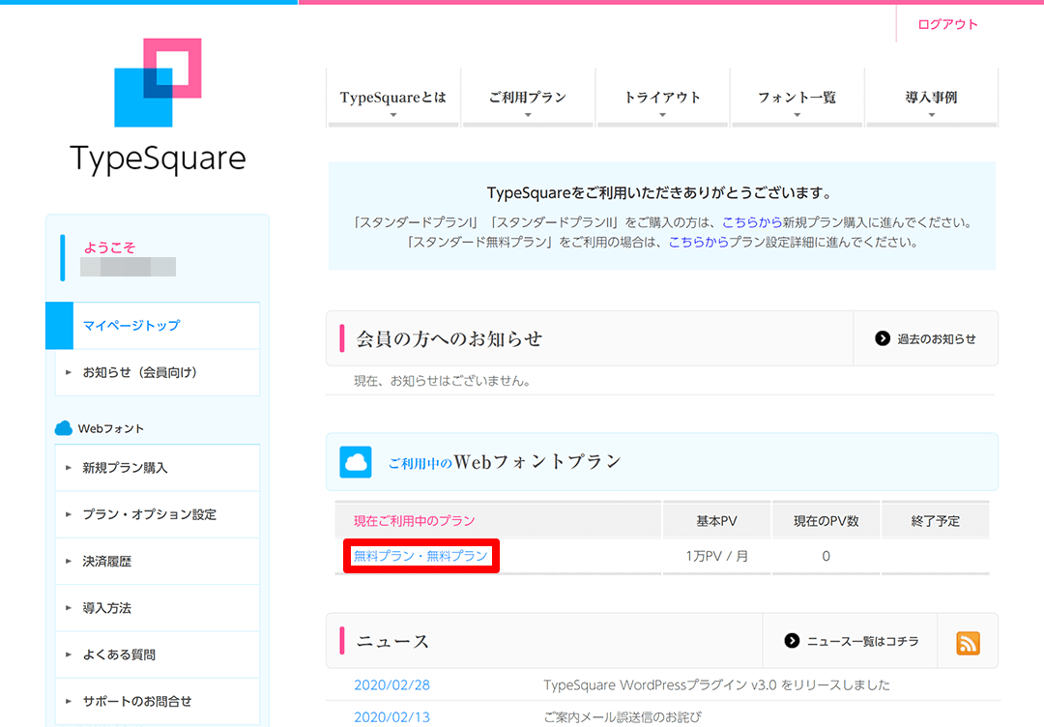This screenshot has width=1044, height=727.
Task: Click first こちらから link for new plan purchase
Action: [752, 222]
